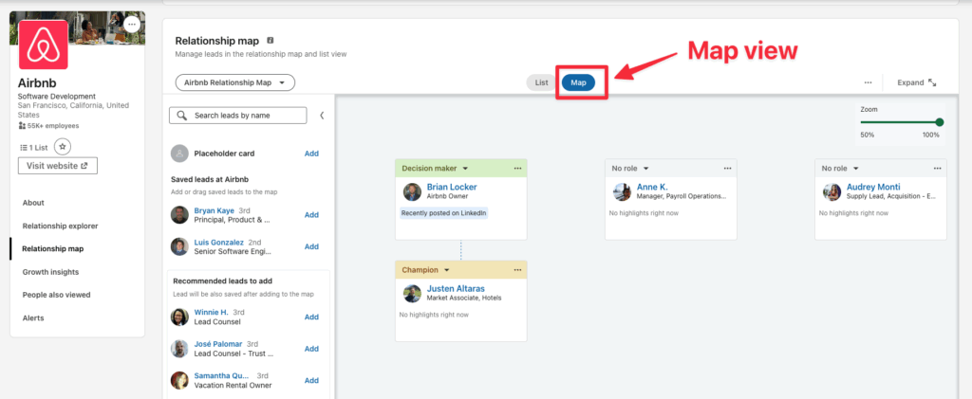The width and height of the screenshot is (972, 399).
Task: Open the Champion role dropdown
Action: 425,270
